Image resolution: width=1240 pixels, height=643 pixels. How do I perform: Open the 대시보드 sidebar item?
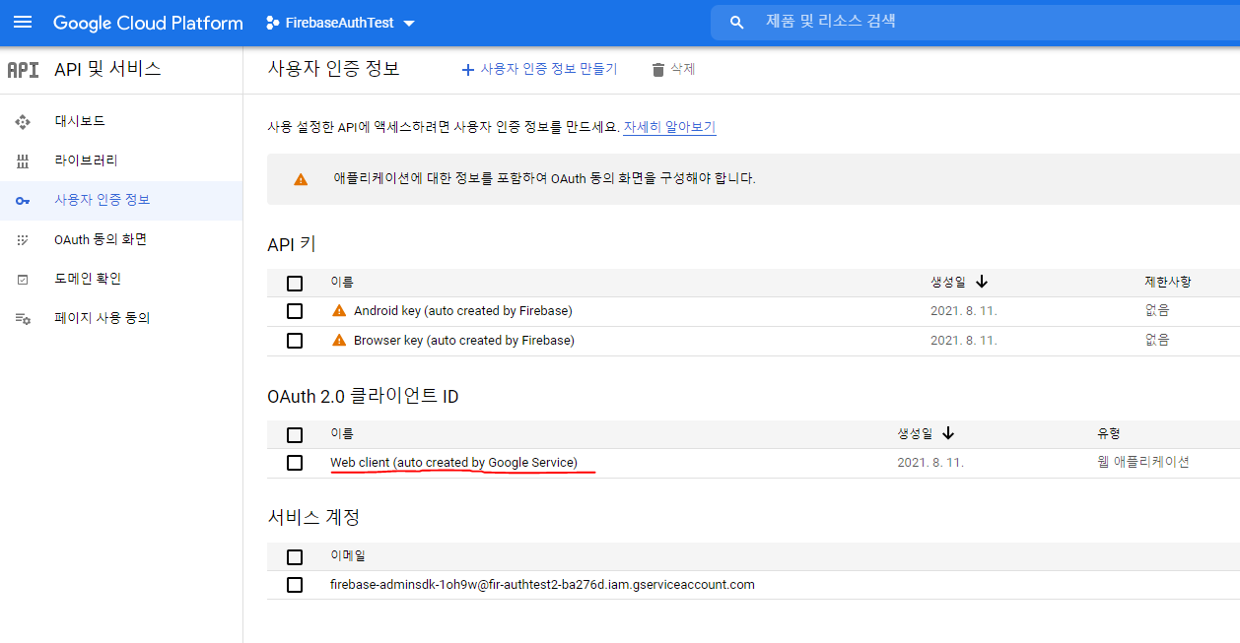(x=121, y=121)
